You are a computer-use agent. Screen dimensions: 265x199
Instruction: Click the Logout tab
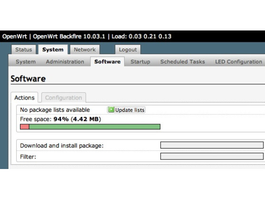click(x=128, y=50)
